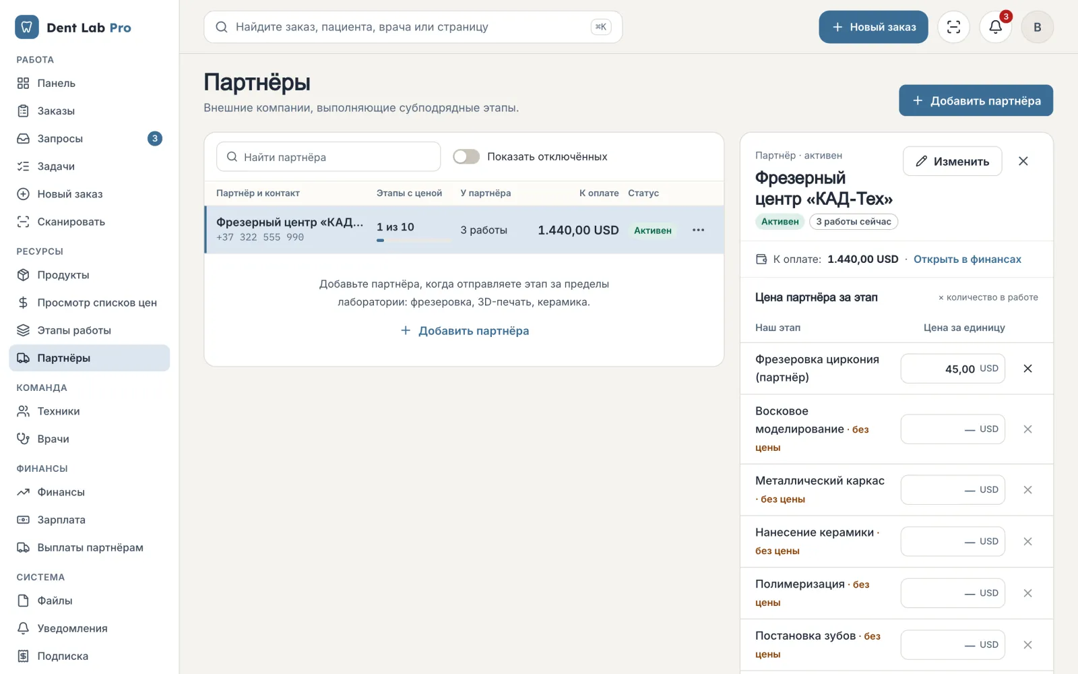Go to Выплаты партнёрам page
Viewport: 1078px width, 674px height.
pyautogui.click(x=90, y=547)
